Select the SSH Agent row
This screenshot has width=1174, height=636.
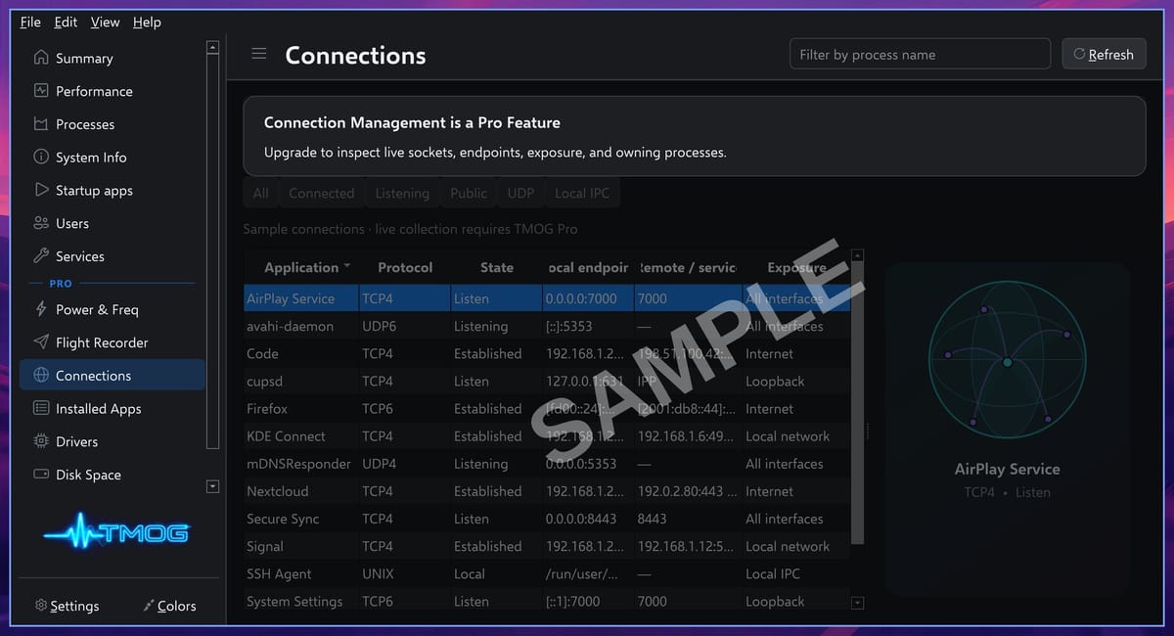547,573
